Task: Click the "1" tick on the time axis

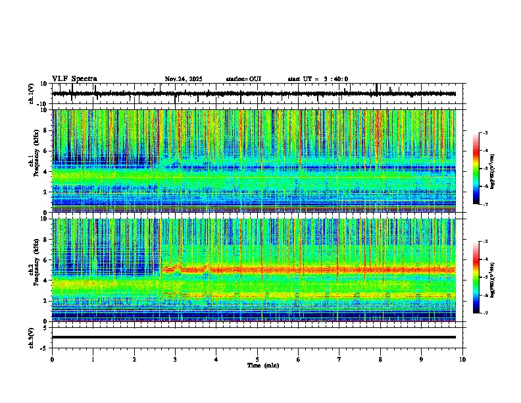Action: (x=93, y=360)
